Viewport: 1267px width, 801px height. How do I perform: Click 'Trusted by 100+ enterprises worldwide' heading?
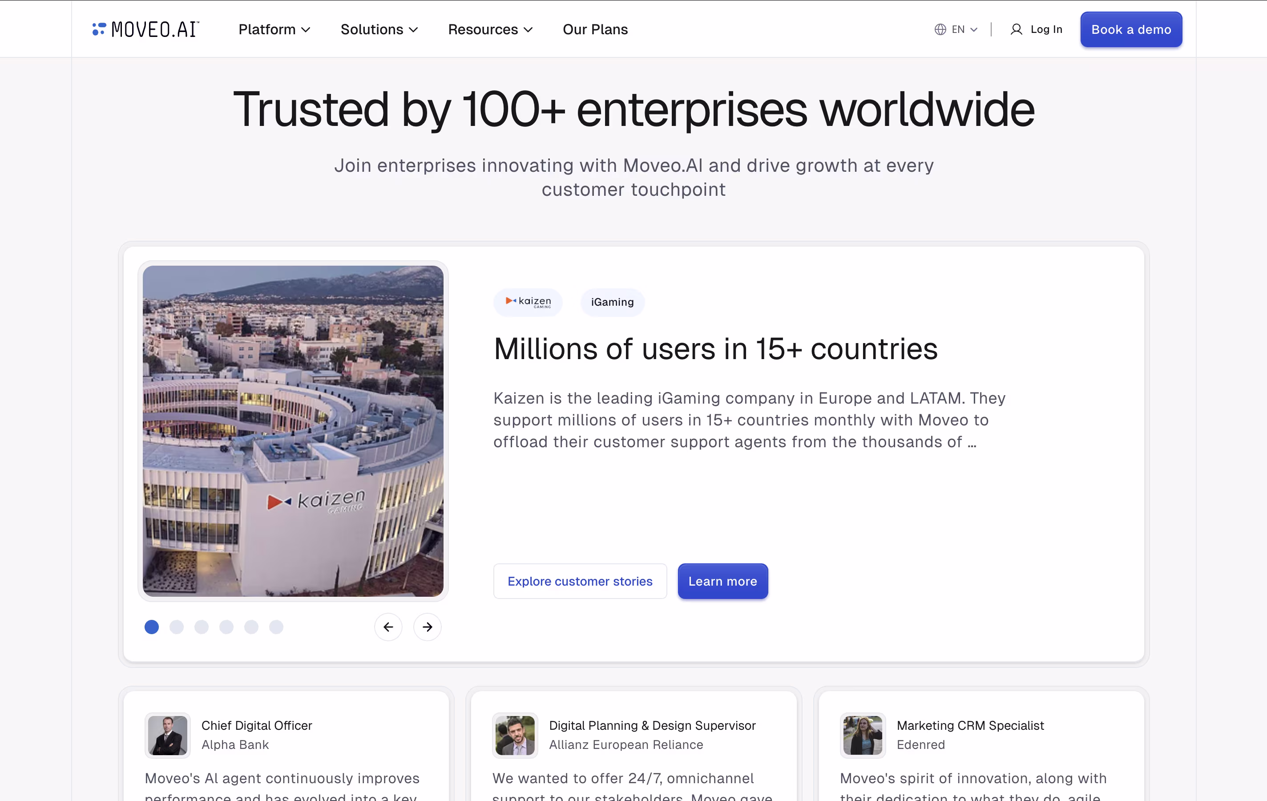pos(633,109)
